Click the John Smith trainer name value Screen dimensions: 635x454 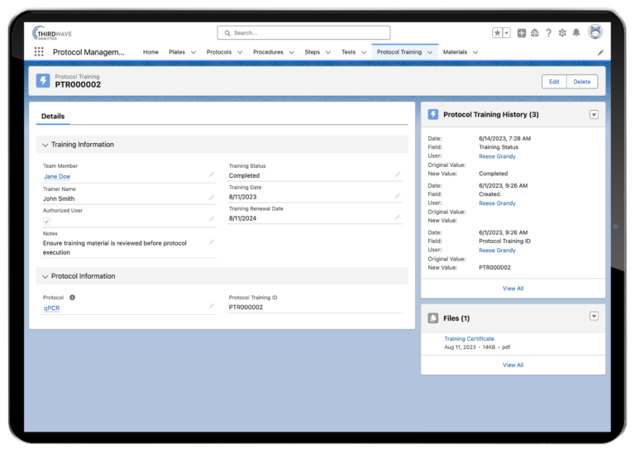(x=59, y=198)
